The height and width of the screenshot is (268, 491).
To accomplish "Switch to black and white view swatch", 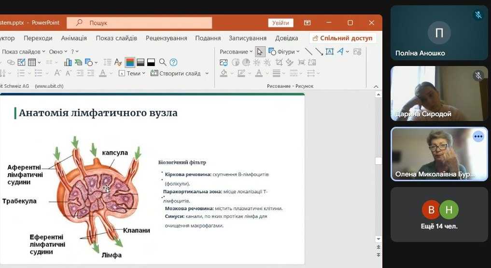I will click(x=151, y=62).
